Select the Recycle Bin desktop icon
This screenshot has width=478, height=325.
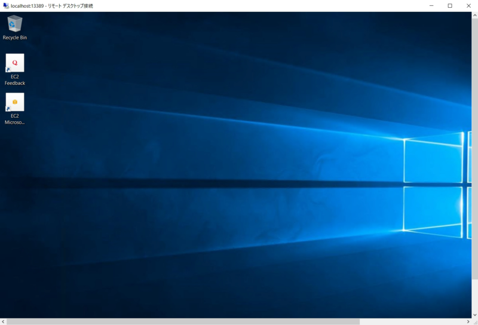click(x=14, y=24)
